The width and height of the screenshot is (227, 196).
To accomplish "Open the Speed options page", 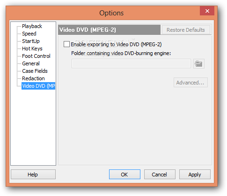I will coord(29,34).
